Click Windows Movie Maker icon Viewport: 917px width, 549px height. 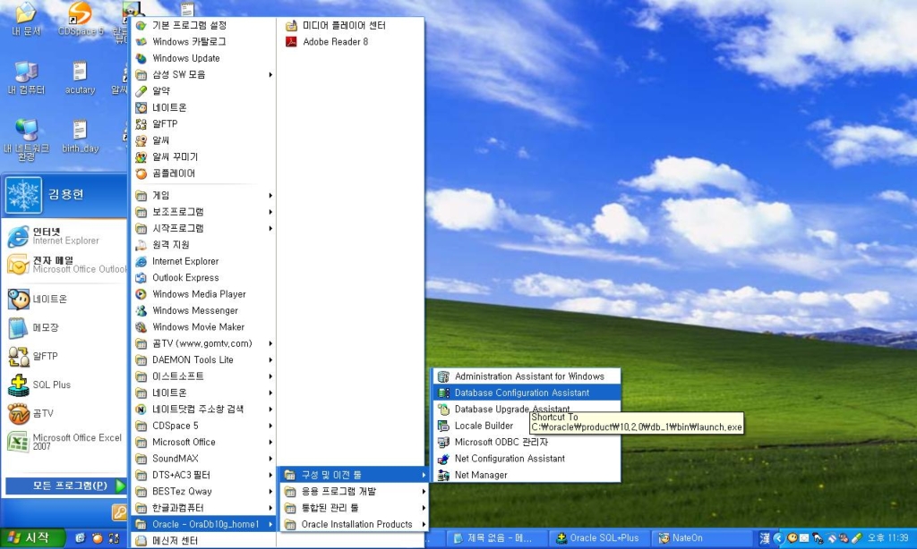141,327
